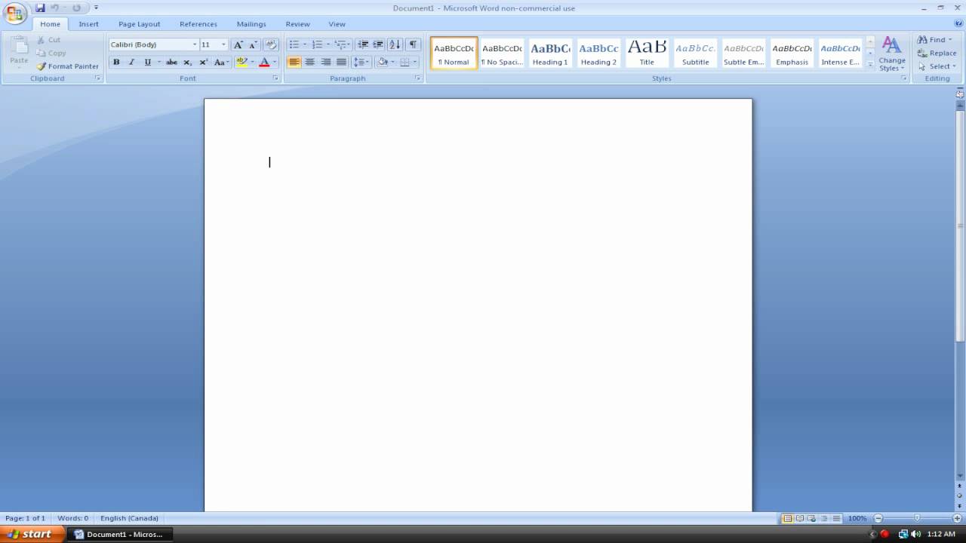Click the vertical scrollbar

(960, 225)
